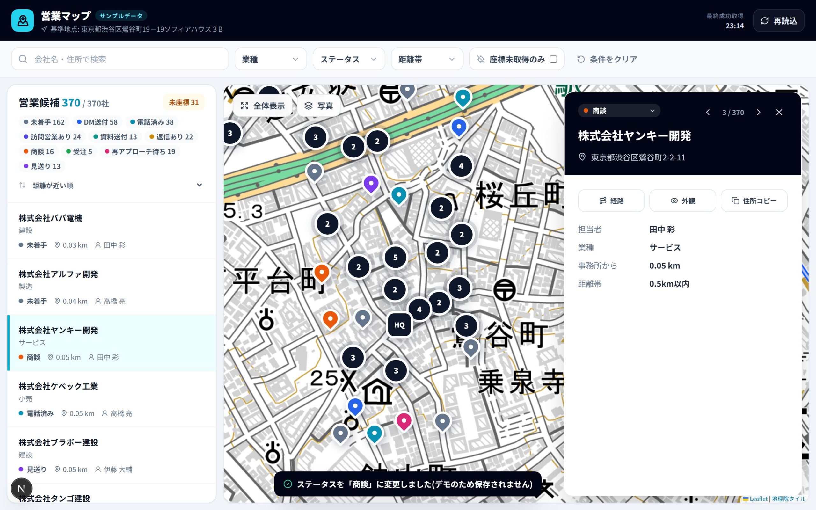Click the cluster 5 neighbor labeled 2 below it
Viewport: 816px width, 510px height.
tap(395, 290)
